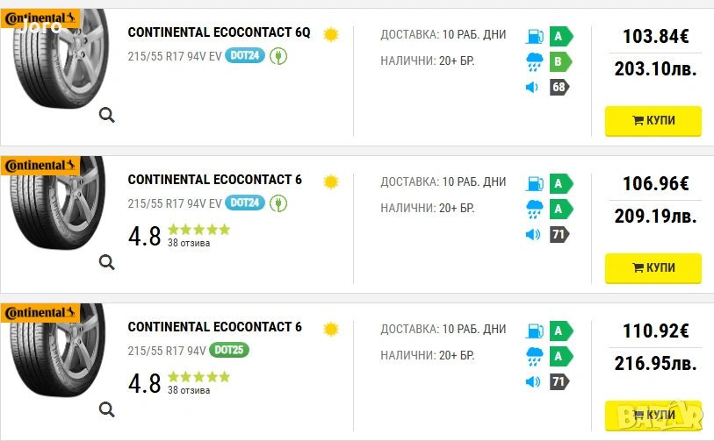714x441 pixels.
Task: Click EV plug icon on EcoContact 6Q row
Action: 278,56
